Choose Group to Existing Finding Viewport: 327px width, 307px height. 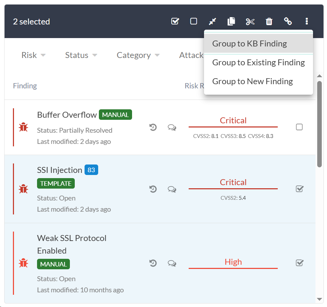258,63
